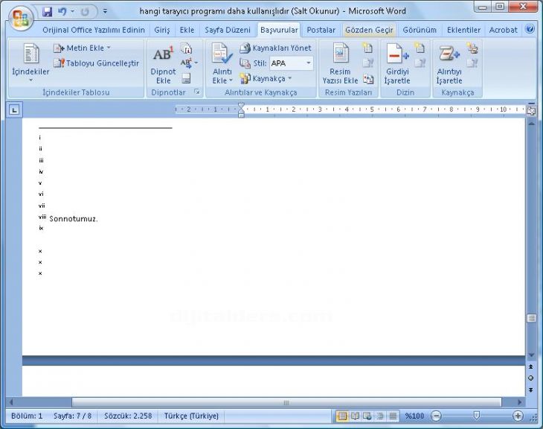This screenshot has height=429, width=543.
Task: Open the Gözden Geçir tab
Action: pos(369,31)
